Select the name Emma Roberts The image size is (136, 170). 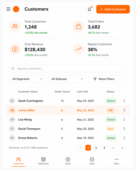pyautogui.click(x=28, y=138)
